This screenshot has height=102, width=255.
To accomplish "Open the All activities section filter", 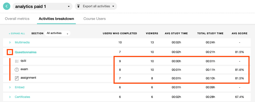I will point(57,33).
